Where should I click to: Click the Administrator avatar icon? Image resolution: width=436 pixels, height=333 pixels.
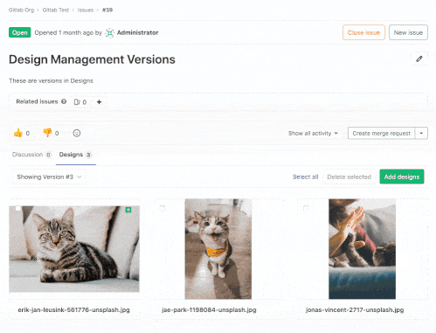click(x=109, y=32)
